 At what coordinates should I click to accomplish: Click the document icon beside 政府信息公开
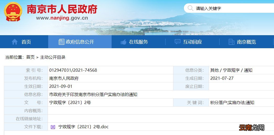click(62, 42)
